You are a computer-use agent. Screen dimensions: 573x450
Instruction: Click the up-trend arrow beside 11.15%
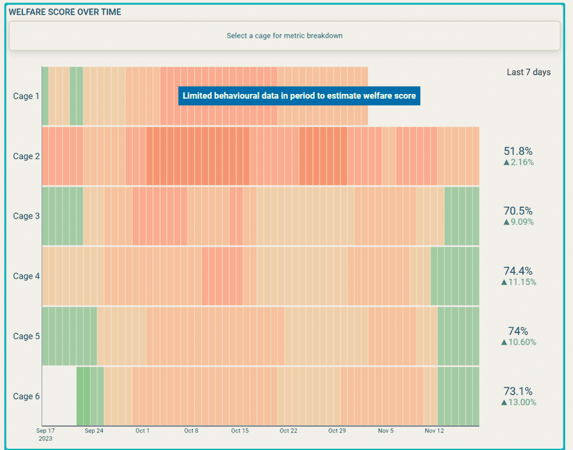click(504, 283)
